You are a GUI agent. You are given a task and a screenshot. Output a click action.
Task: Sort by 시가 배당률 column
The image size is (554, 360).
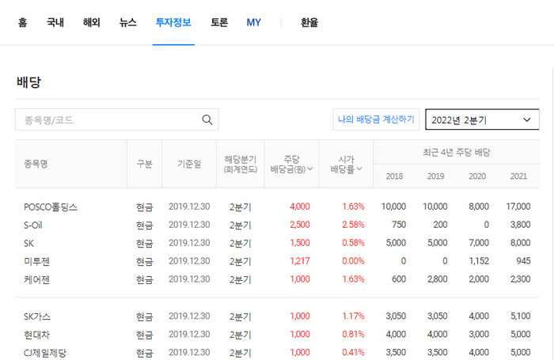click(347, 165)
